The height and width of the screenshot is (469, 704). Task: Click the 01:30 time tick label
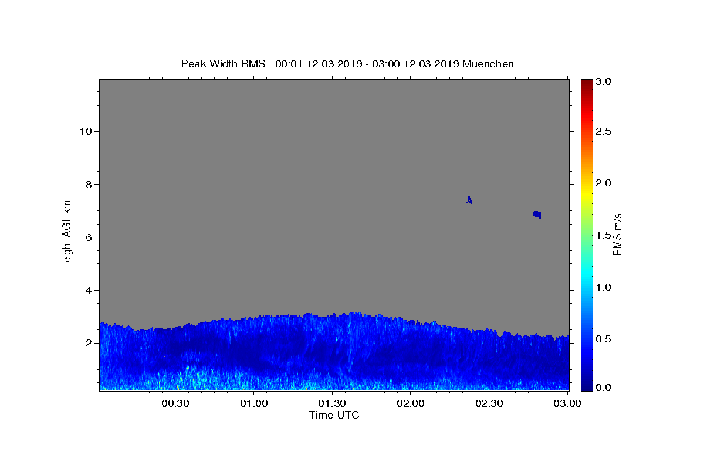tap(332, 403)
